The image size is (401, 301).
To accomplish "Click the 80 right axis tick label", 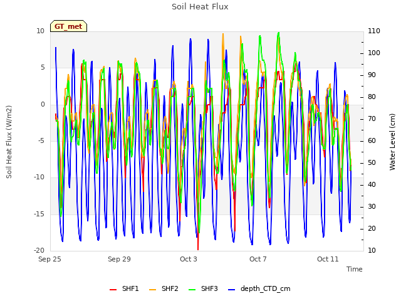I will 372,97.
